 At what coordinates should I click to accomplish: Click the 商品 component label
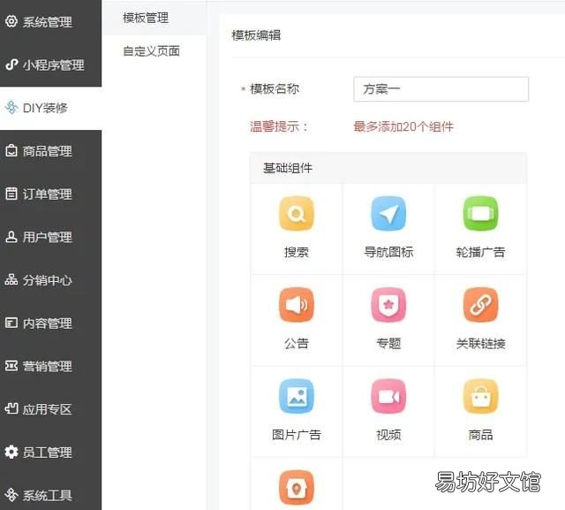480,434
